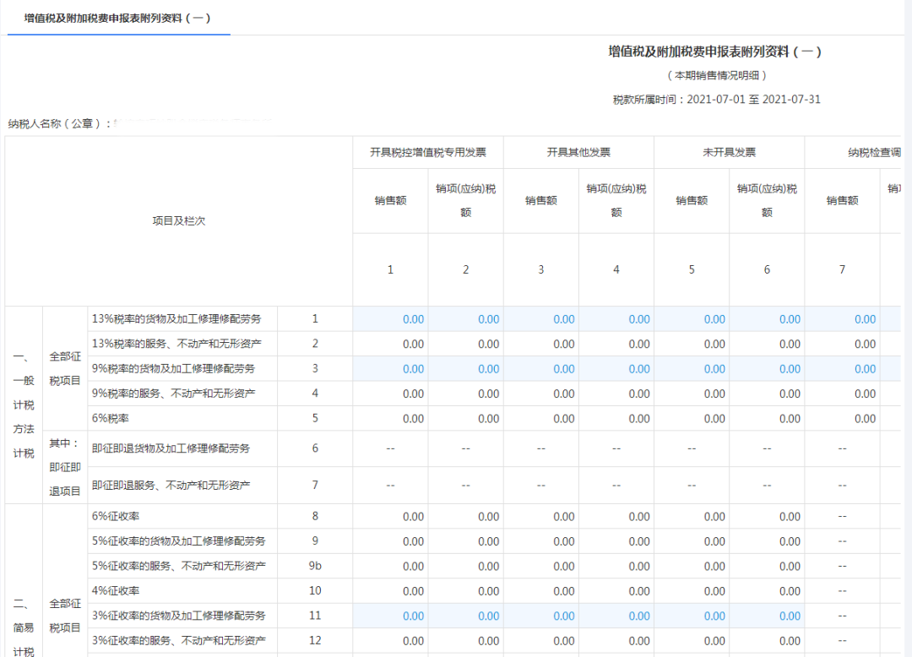The height and width of the screenshot is (657, 912).
Task: Click the 开具其他发票 column group header
Action: [578, 152]
